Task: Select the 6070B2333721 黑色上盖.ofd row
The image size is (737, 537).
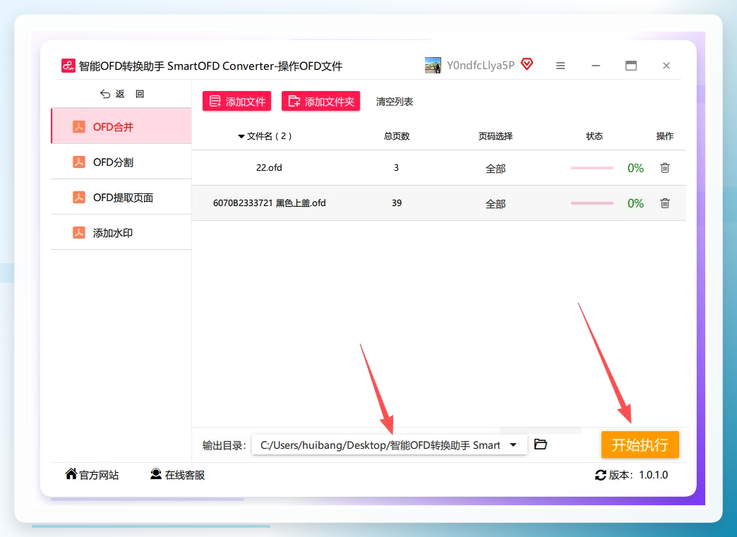Action: (x=439, y=203)
